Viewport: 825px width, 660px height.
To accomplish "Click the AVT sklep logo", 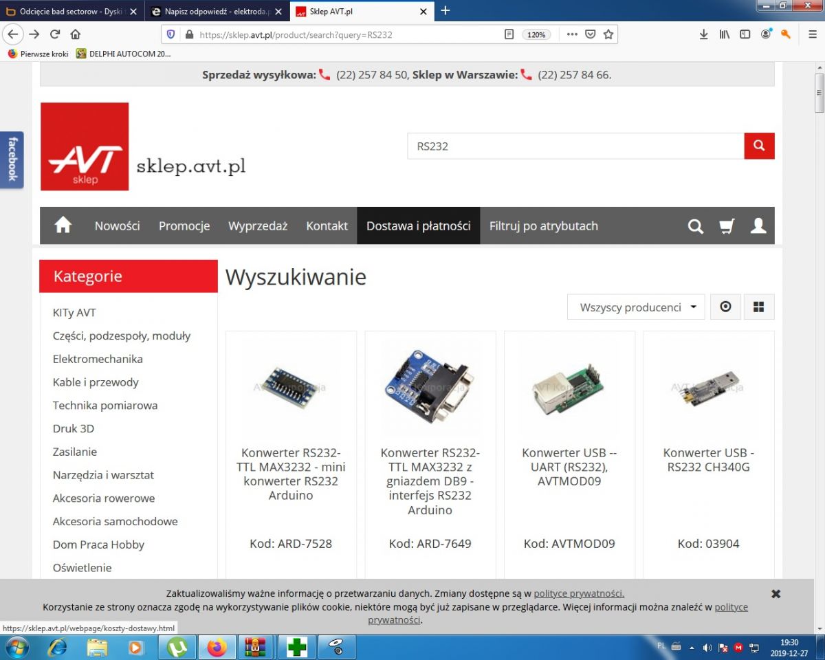I will (x=85, y=146).
